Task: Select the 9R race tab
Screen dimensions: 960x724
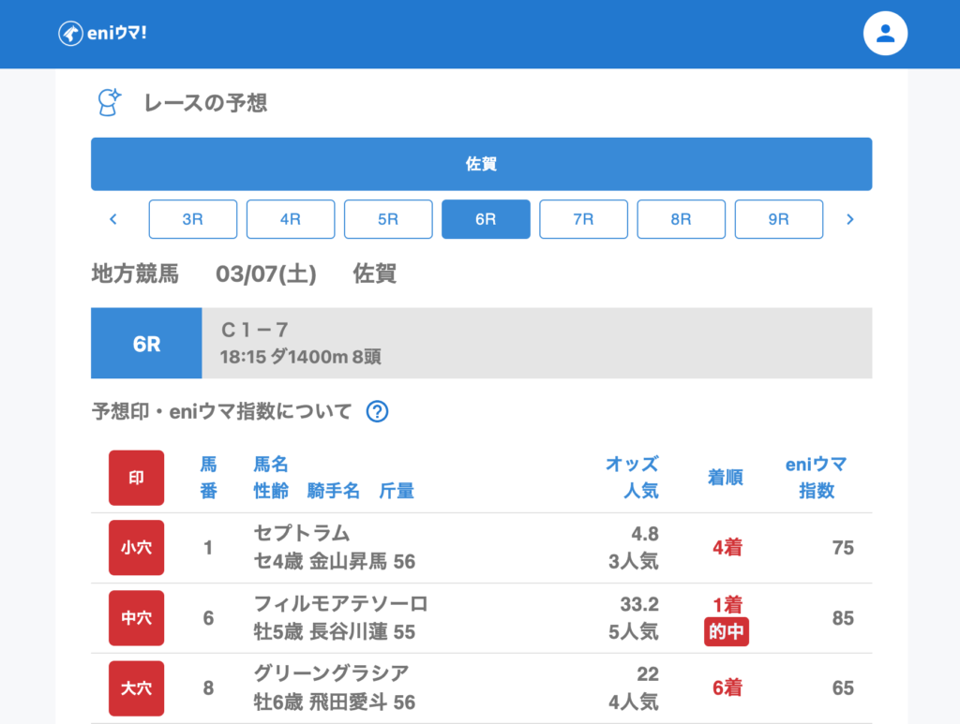Action: (778, 219)
